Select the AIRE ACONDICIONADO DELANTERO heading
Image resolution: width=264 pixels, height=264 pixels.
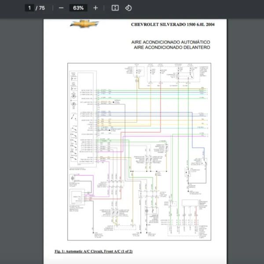172,48
